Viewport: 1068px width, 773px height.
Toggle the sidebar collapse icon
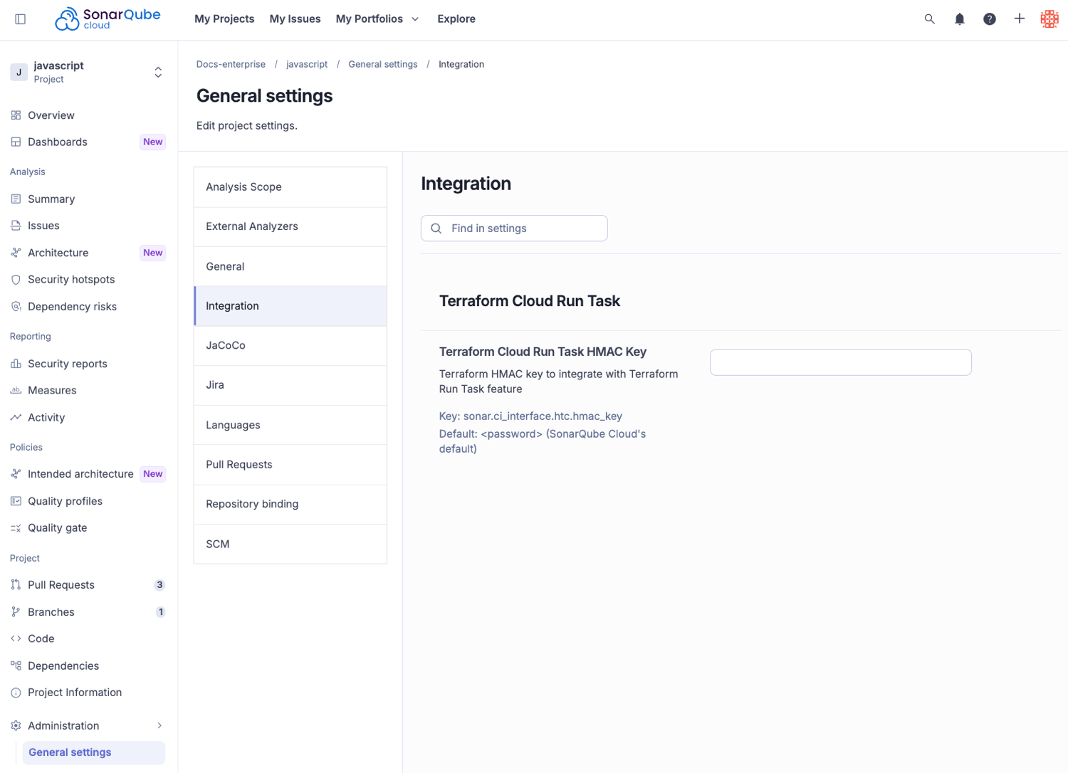pyautogui.click(x=20, y=19)
